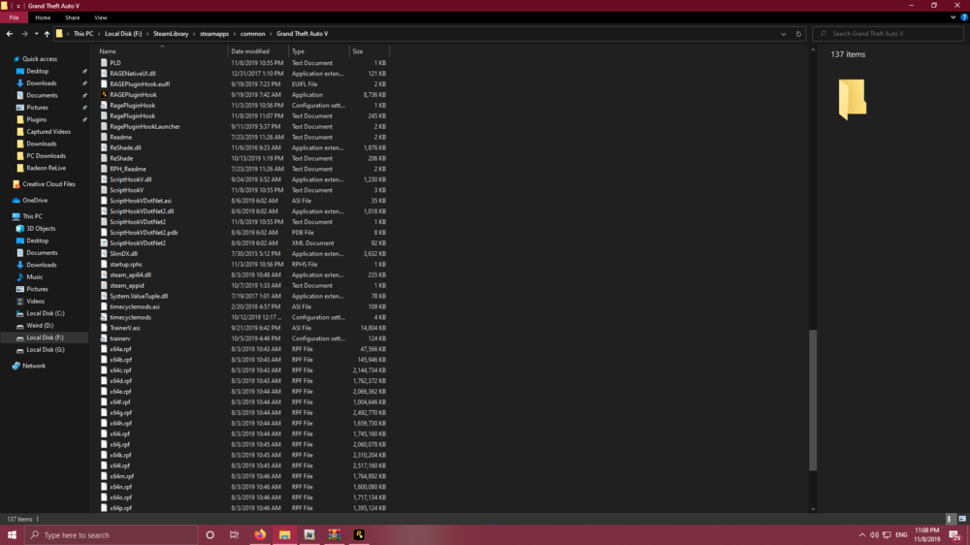Select Quick access in navigation pane

click(x=40, y=59)
